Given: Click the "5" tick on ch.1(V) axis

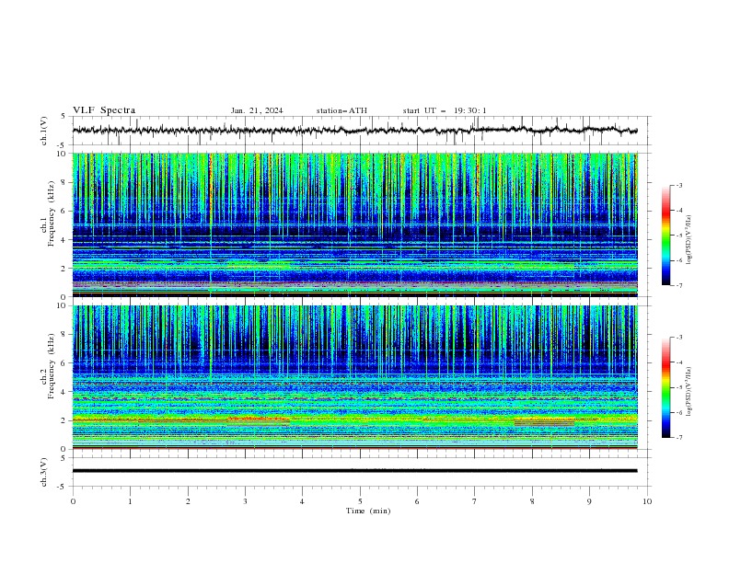Looking at the screenshot, I should 64,117.
